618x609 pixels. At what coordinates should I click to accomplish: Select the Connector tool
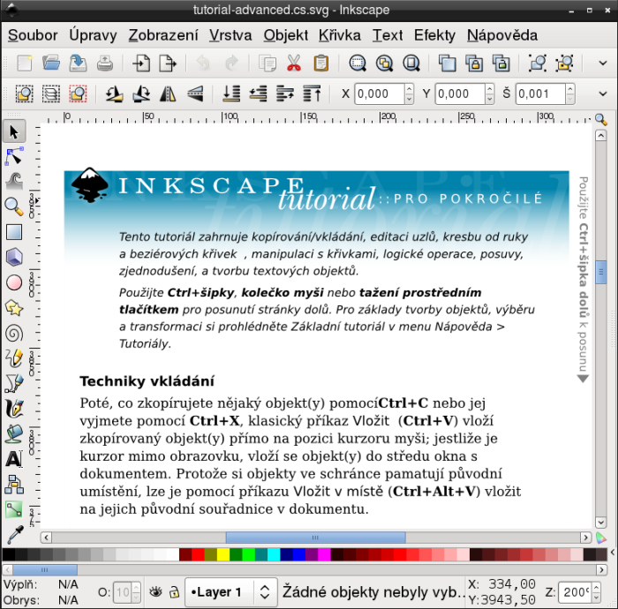(x=14, y=485)
